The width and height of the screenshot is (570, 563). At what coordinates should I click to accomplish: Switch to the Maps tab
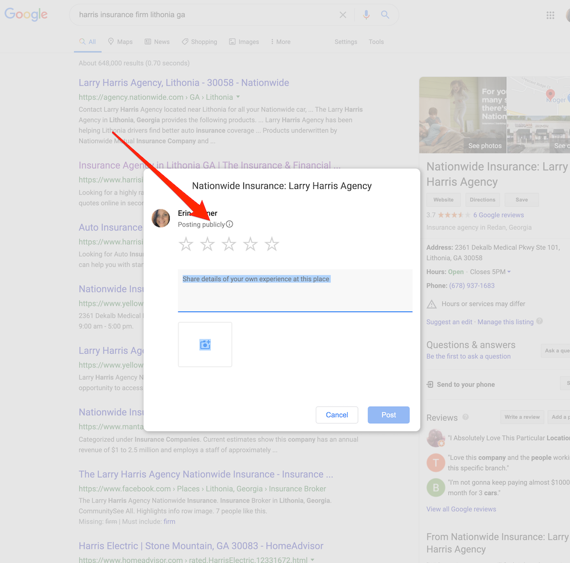[120, 42]
